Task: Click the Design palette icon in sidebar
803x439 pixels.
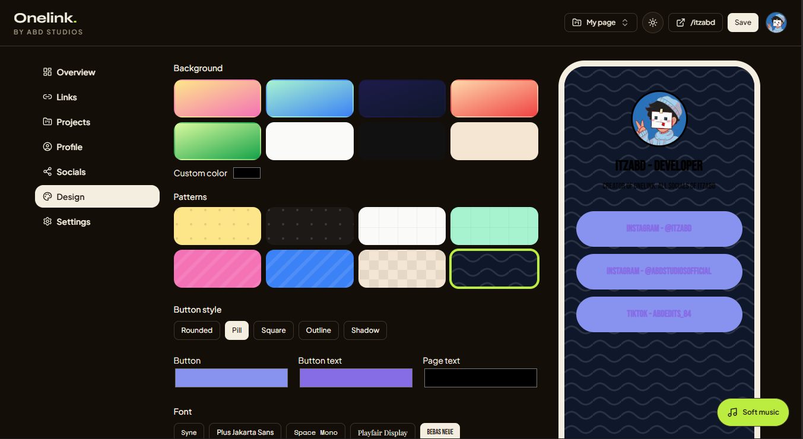Action: click(47, 197)
